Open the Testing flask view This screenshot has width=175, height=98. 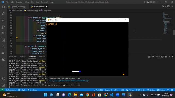[3, 47]
